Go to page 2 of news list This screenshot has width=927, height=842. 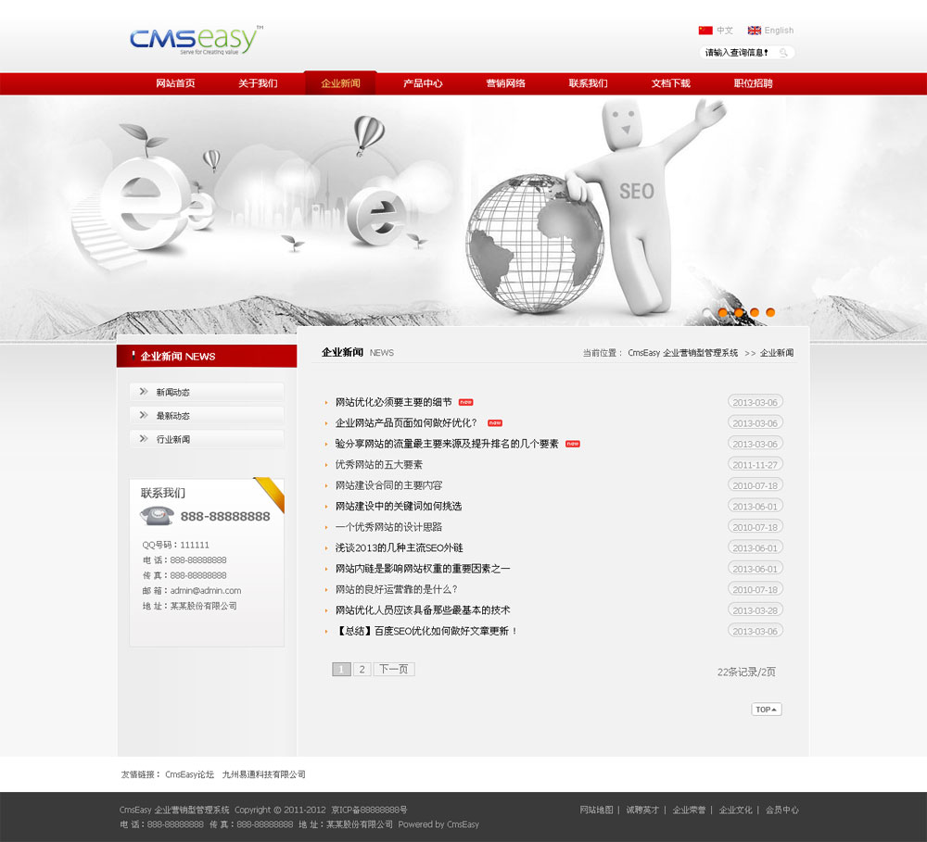[x=362, y=669]
